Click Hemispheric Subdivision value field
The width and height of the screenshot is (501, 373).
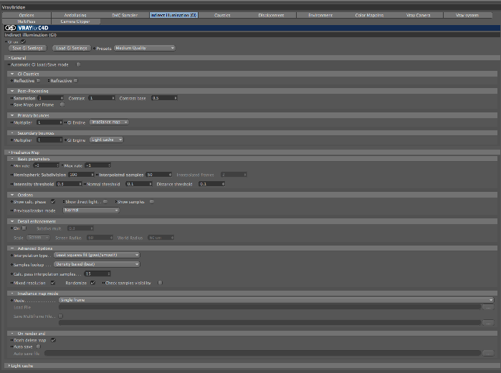81,175
